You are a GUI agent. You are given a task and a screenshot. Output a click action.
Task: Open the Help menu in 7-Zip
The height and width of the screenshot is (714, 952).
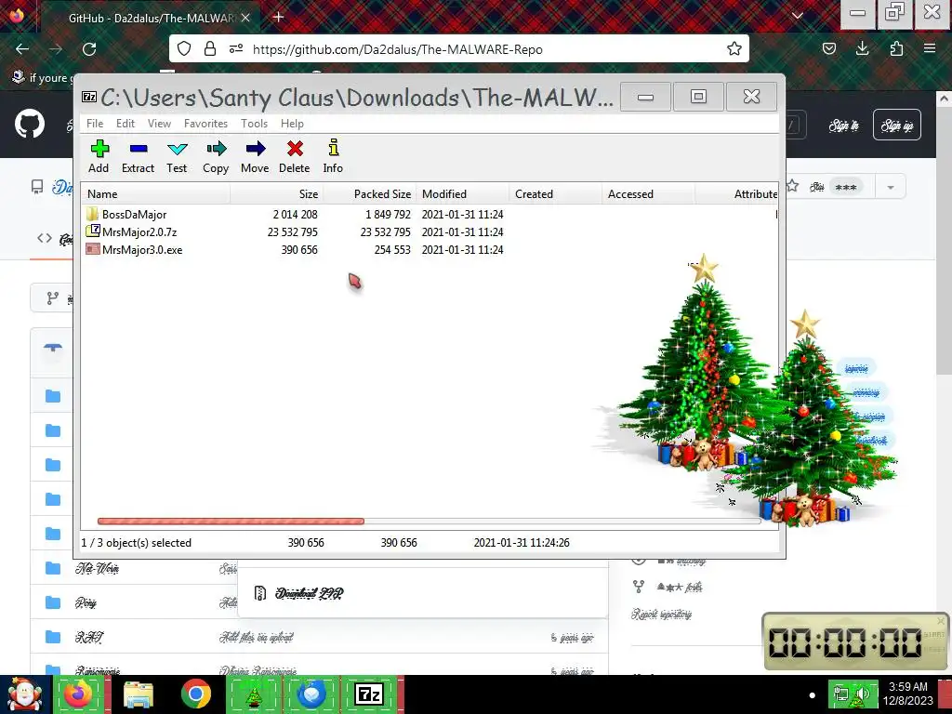coord(292,124)
